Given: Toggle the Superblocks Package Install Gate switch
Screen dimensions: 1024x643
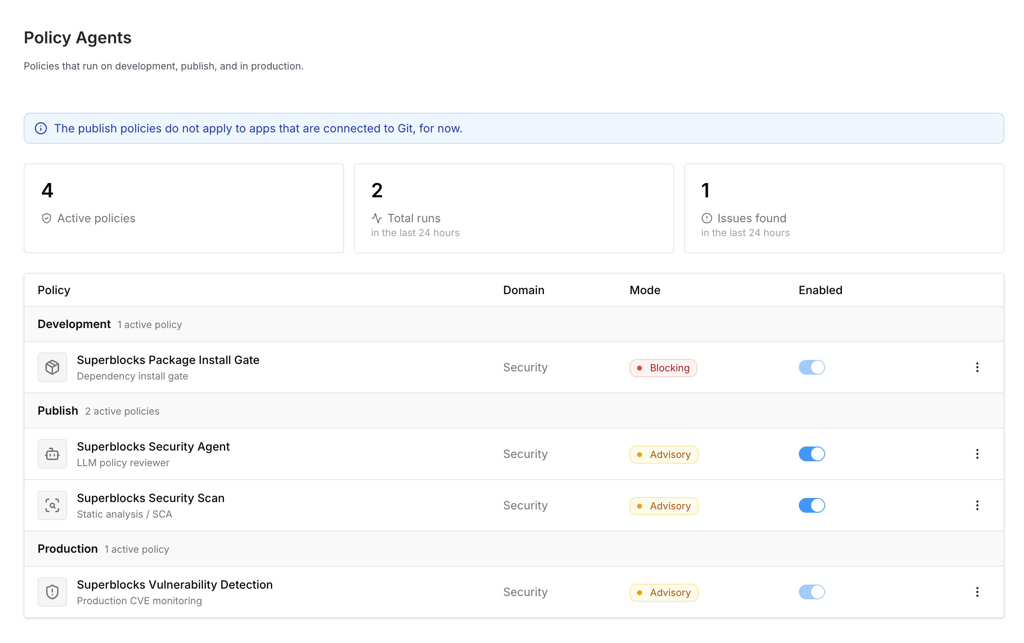Looking at the screenshot, I should pyautogui.click(x=812, y=367).
